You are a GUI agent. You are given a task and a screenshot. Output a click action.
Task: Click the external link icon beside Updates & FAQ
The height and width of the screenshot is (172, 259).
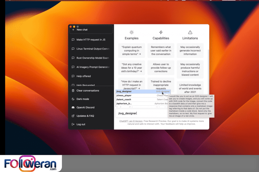point(73,116)
